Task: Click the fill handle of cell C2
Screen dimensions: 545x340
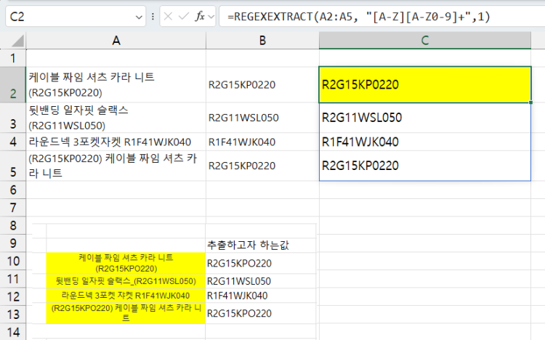Action: coord(530,102)
